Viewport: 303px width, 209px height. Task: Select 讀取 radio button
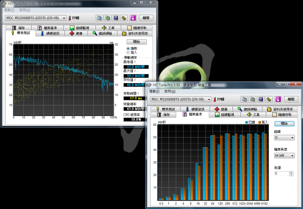tap(128, 48)
